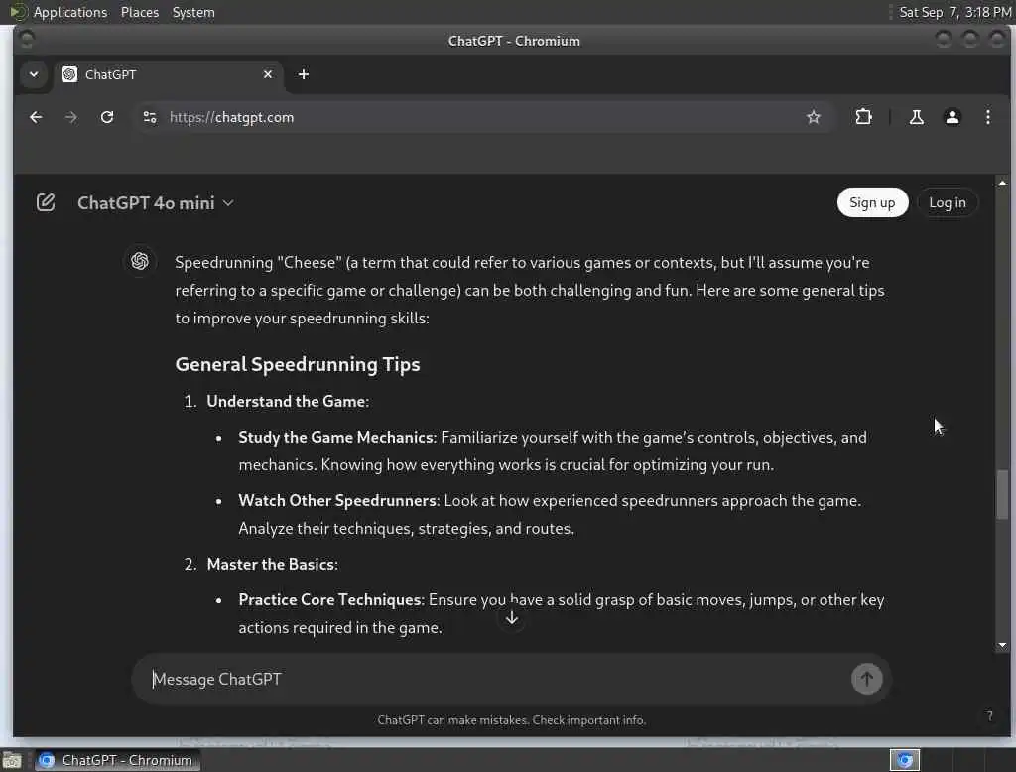Open the tab search dropdown arrow
1016x772 pixels.
(x=34, y=74)
